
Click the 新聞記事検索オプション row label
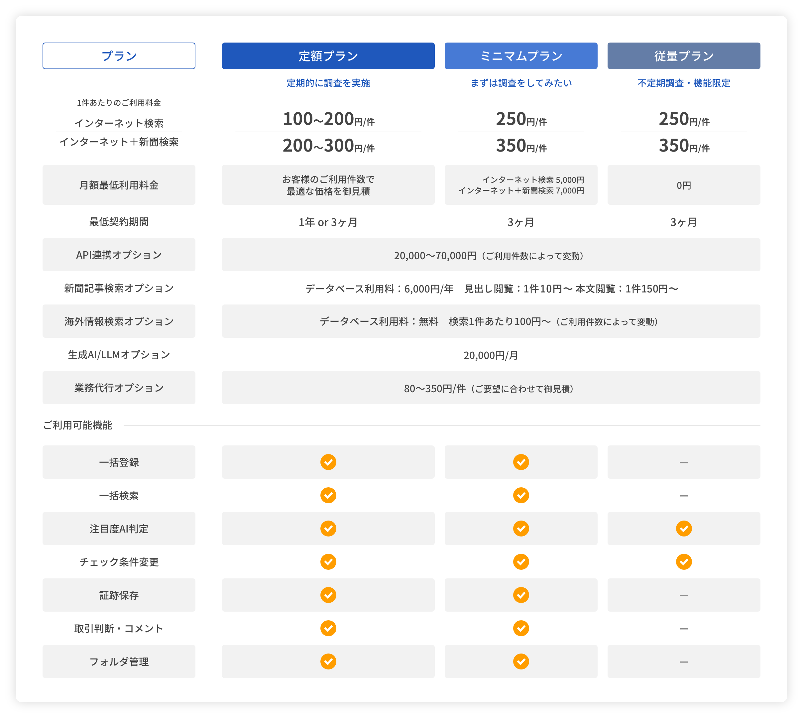coord(119,288)
